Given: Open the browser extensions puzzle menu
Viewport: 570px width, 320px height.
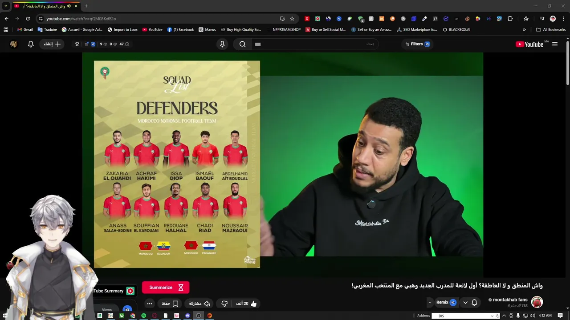Looking at the screenshot, I should click(510, 19).
